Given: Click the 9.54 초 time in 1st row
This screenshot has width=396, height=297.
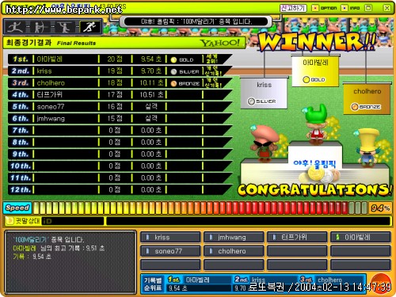Looking at the screenshot, I should pyautogui.click(x=151, y=59).
